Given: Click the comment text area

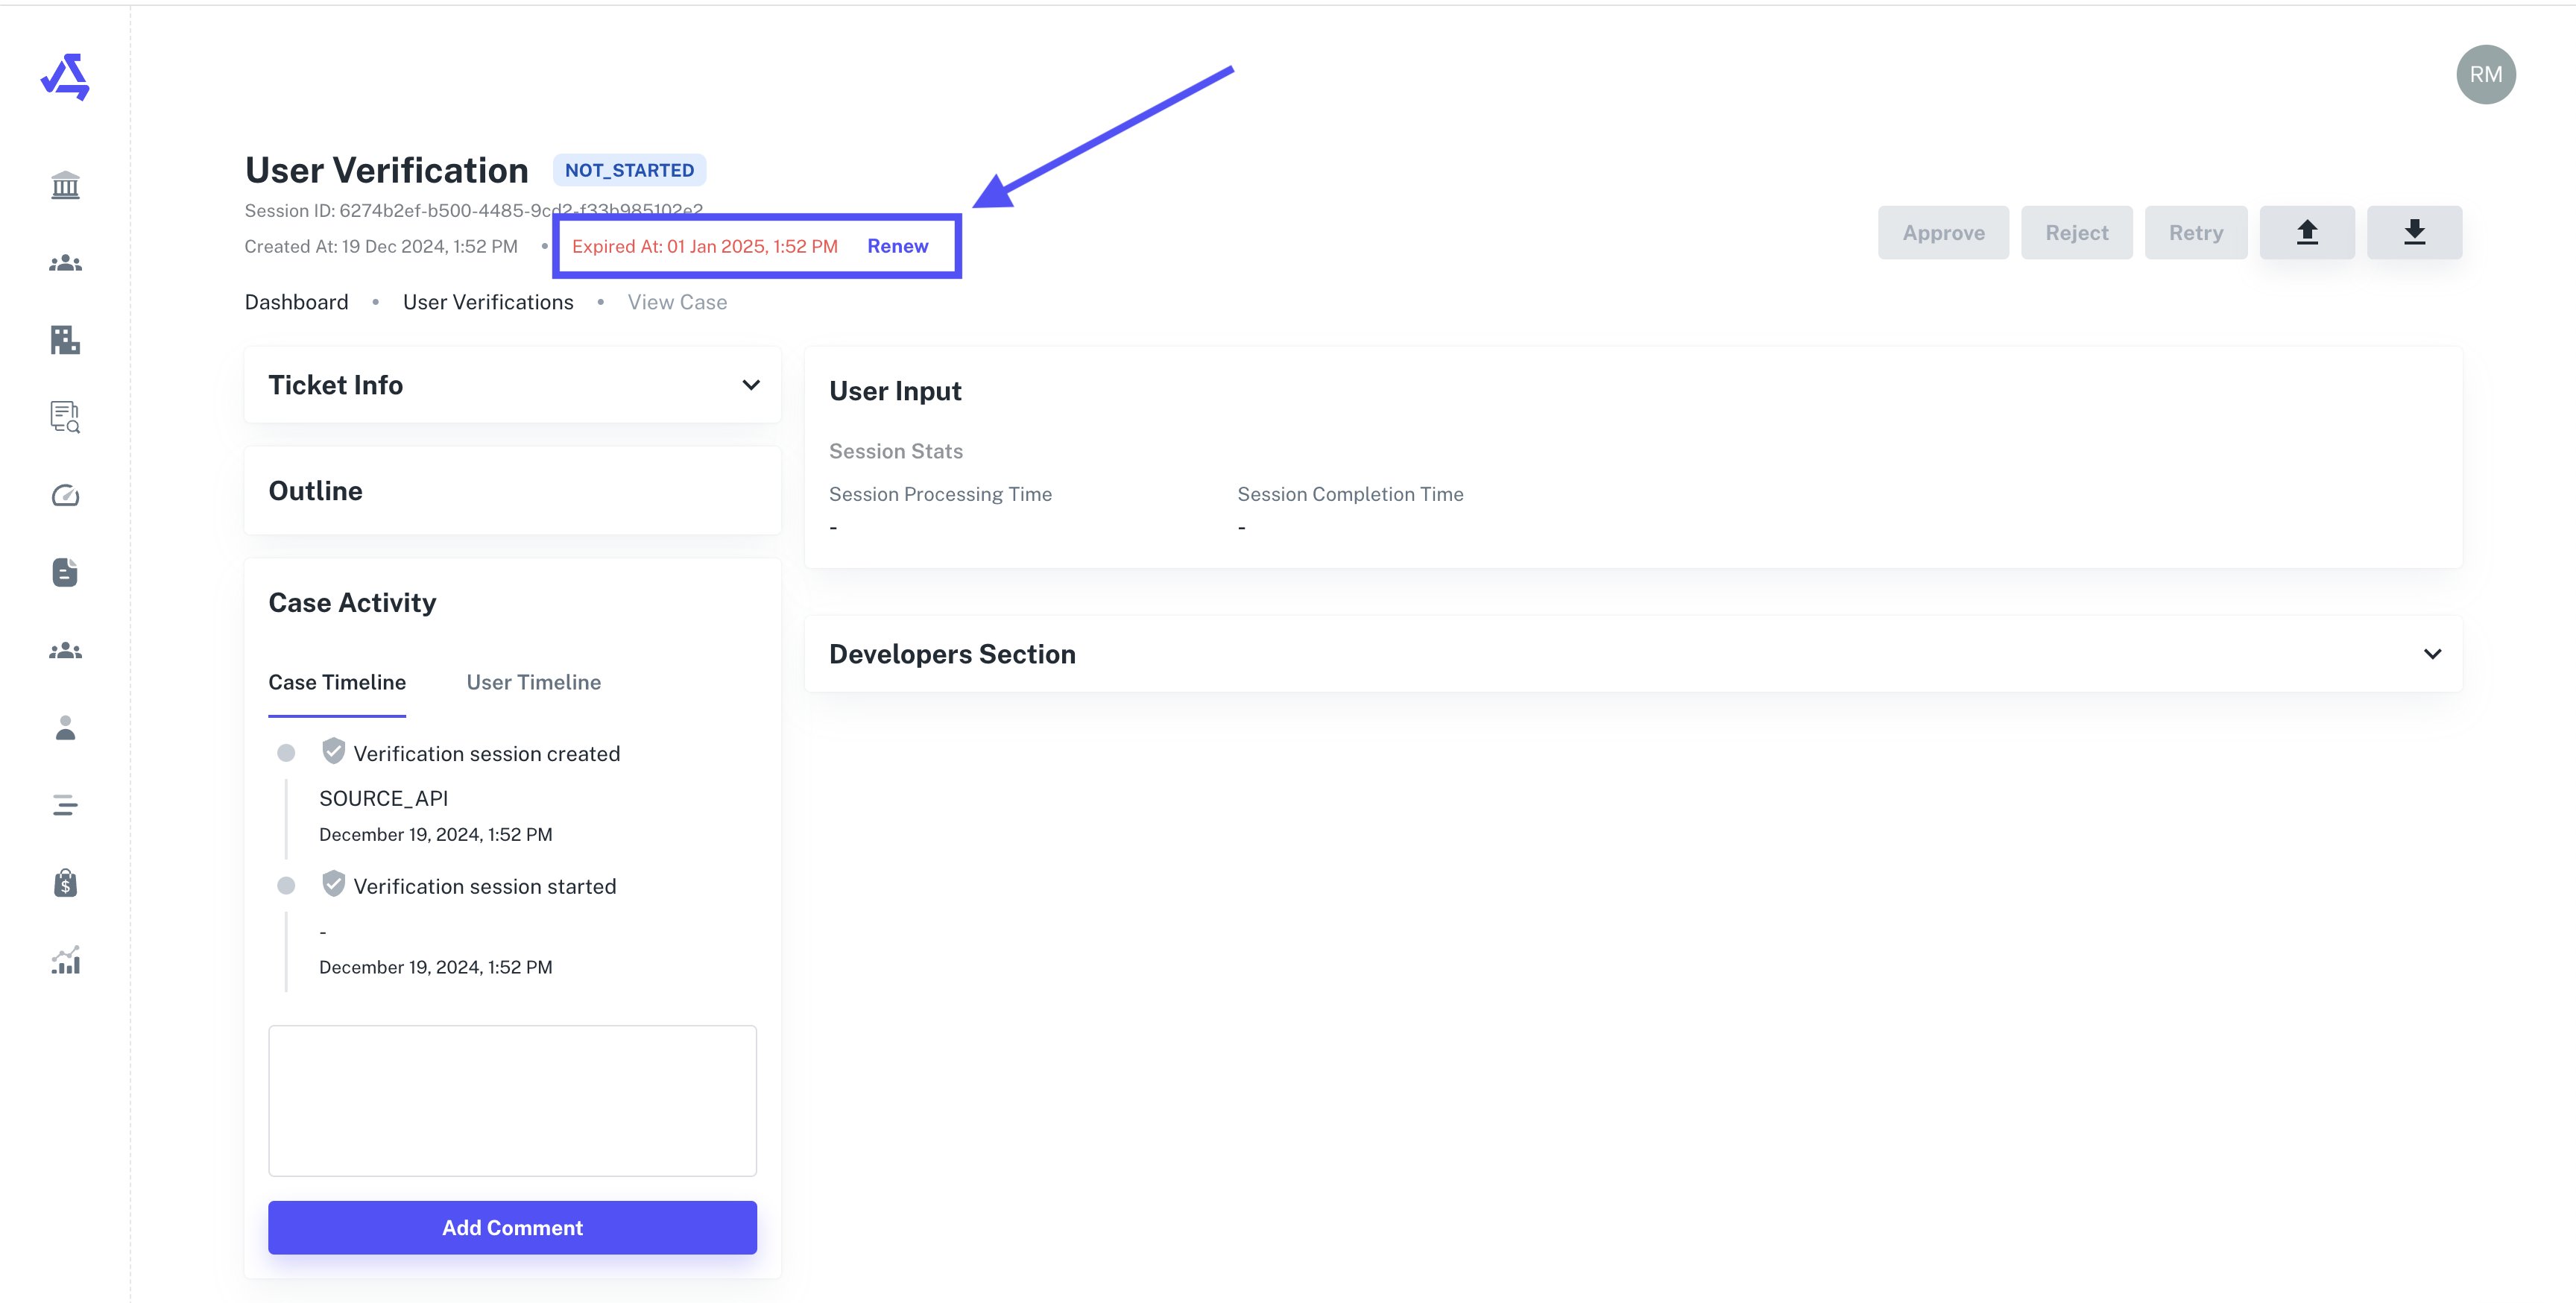Looking at the screenshot, I should coord(512,1100).
